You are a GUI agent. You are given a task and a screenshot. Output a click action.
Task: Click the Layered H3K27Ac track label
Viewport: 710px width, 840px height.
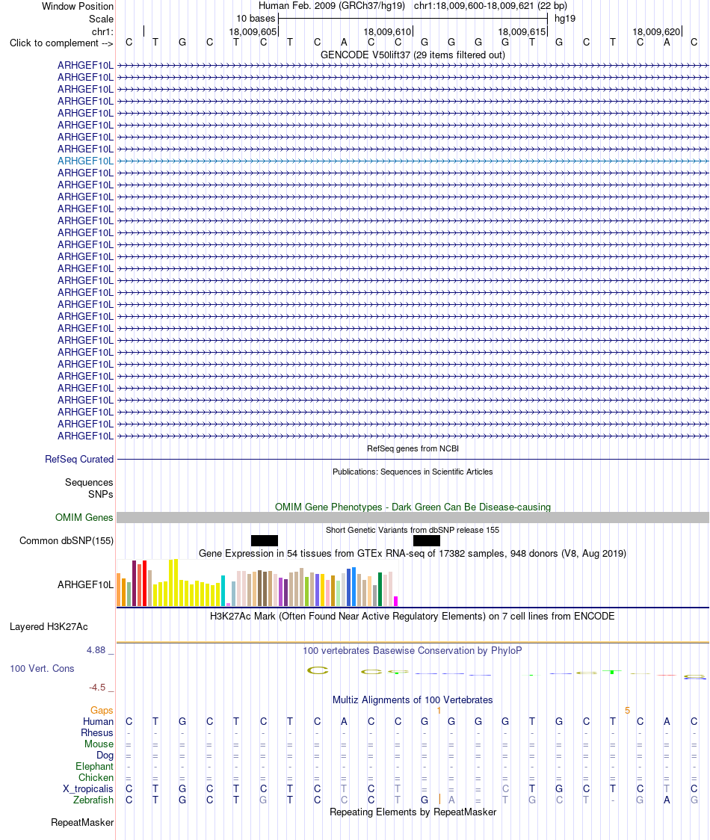pyautogui.click(x=49, y=627)
